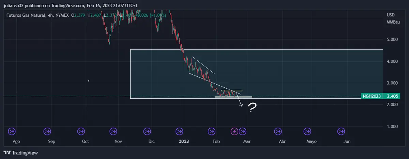The height and width of the screenshot is (159, 409).
Task: Select the question mark annotation
Action: 252,108
